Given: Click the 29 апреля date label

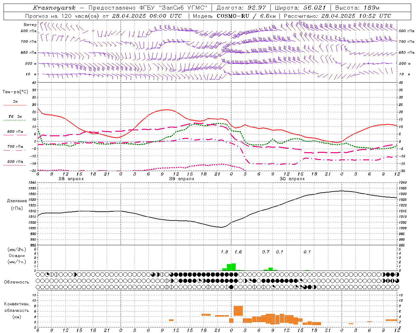Looking at the screenshot, I should pyautogui.click(x=182, y=179).
